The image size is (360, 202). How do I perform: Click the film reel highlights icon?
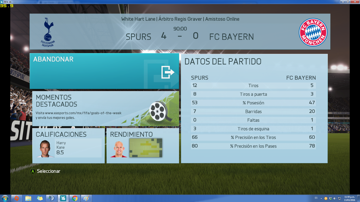pos(160,111)
